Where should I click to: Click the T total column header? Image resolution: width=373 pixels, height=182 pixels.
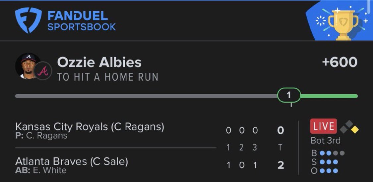click(x=280, y=148)
